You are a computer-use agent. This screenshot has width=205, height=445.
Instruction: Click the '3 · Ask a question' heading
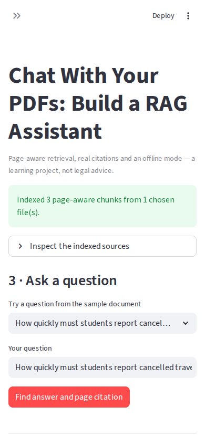[x=63, y=280]
